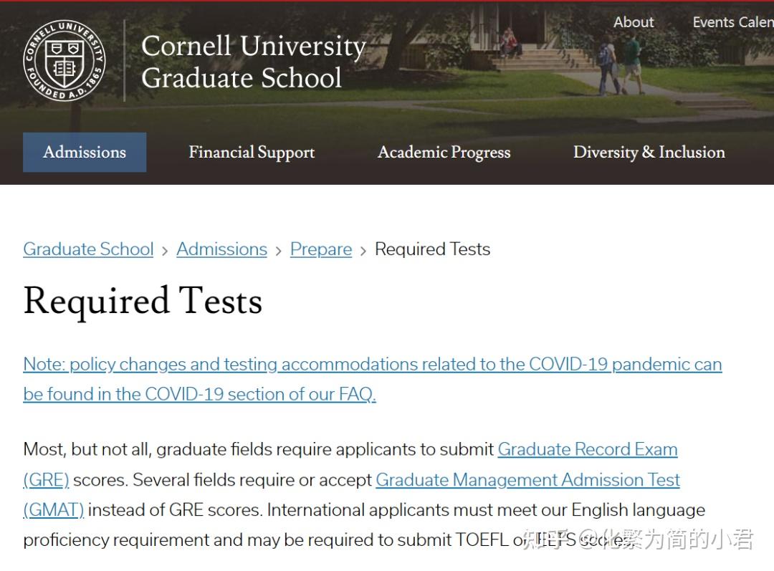Go to Academic Progress navigation item
This screenshot has width=774, height=571.
coord(444,152)
